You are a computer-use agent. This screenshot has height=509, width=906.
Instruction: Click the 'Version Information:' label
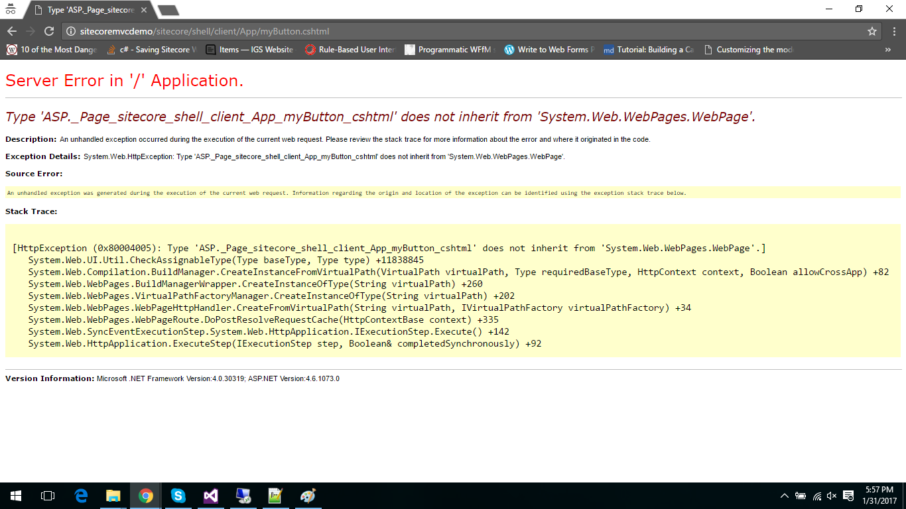[x=50, y=378]
